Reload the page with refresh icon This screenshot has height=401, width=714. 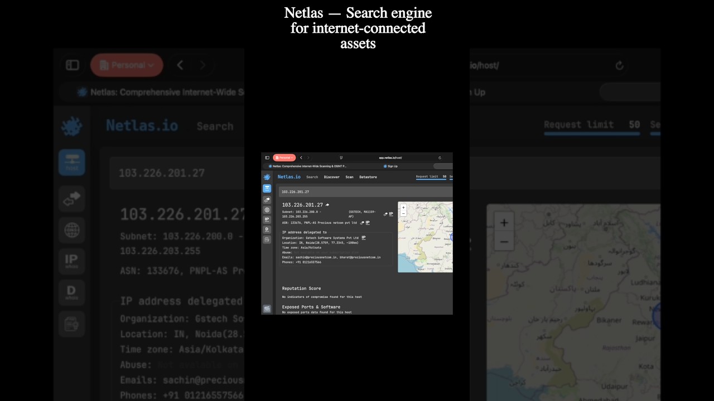click(x=440, y=158)
